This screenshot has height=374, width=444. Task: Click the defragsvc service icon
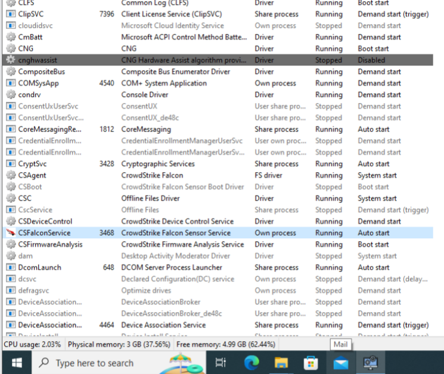click(x=11, y=290)
